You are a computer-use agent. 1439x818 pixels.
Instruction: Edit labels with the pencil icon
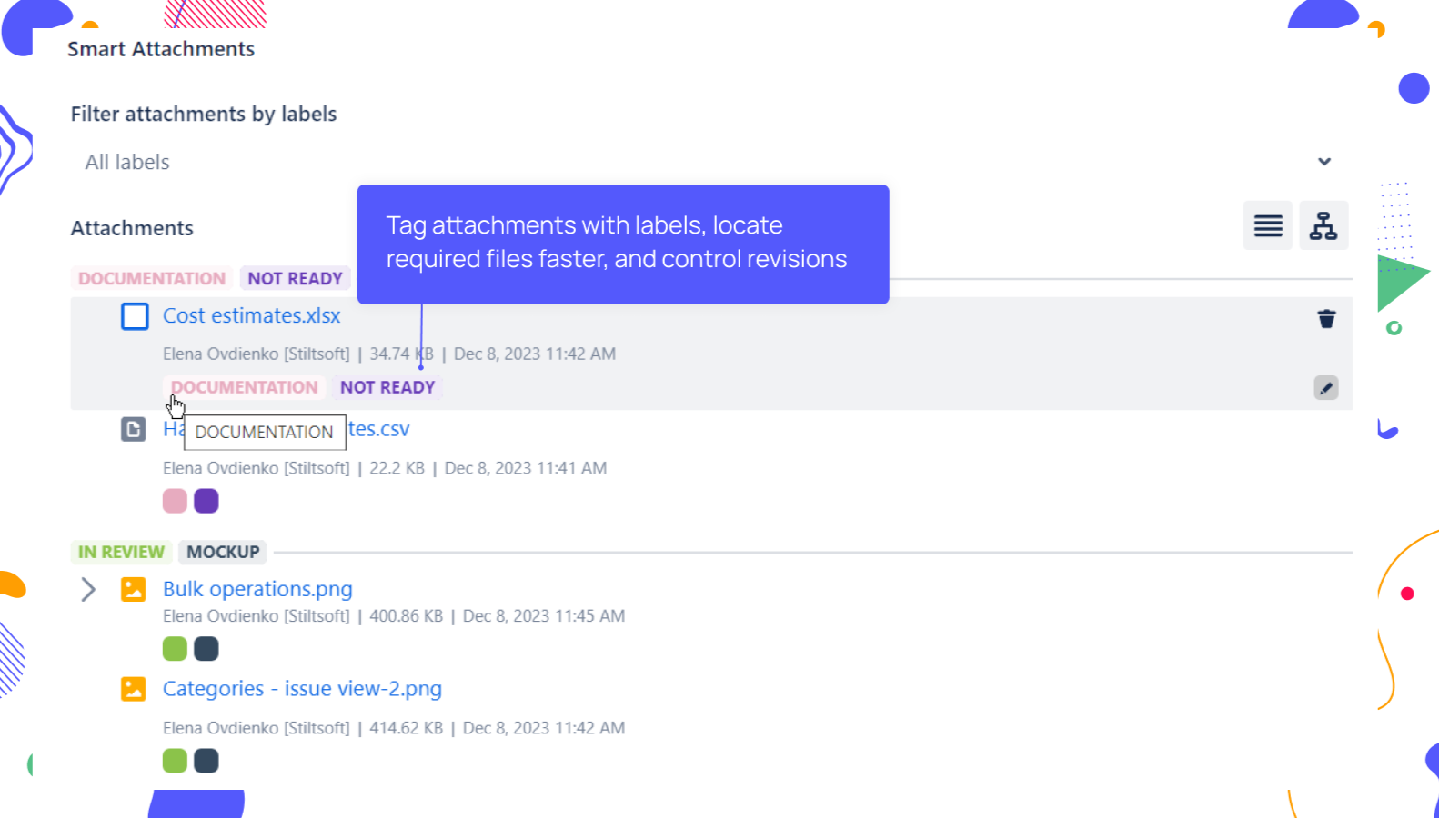pyautogui.click(x=1325, y=388)
